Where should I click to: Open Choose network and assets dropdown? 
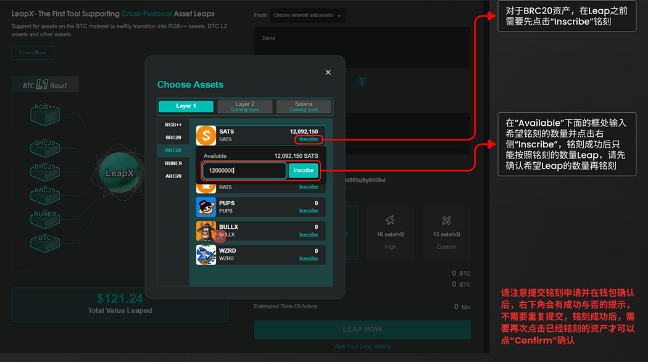[x=307, y=15]
